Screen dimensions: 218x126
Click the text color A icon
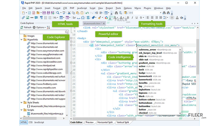click(177, 18)
